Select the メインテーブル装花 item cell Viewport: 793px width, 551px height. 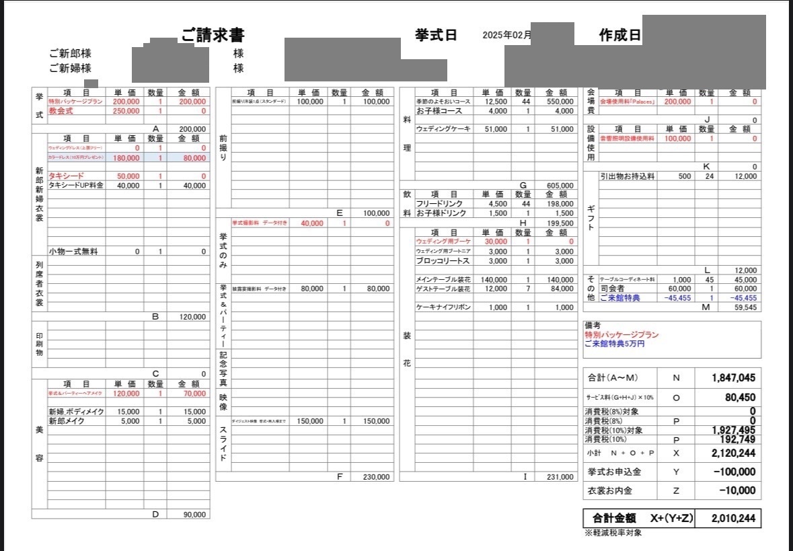(443, 280)
